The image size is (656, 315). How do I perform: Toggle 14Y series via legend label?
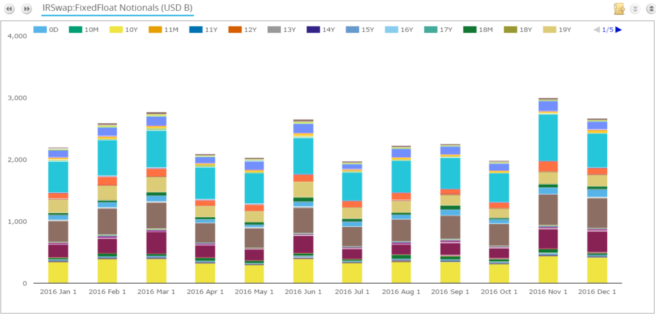[x=329, y=29]
